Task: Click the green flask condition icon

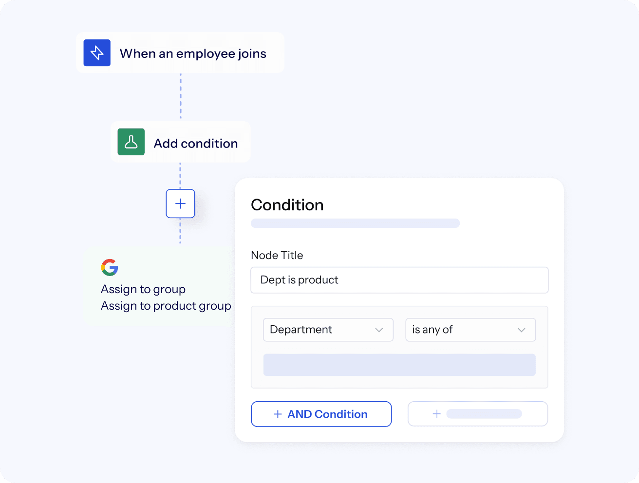Action: click(x=131, y=142)
